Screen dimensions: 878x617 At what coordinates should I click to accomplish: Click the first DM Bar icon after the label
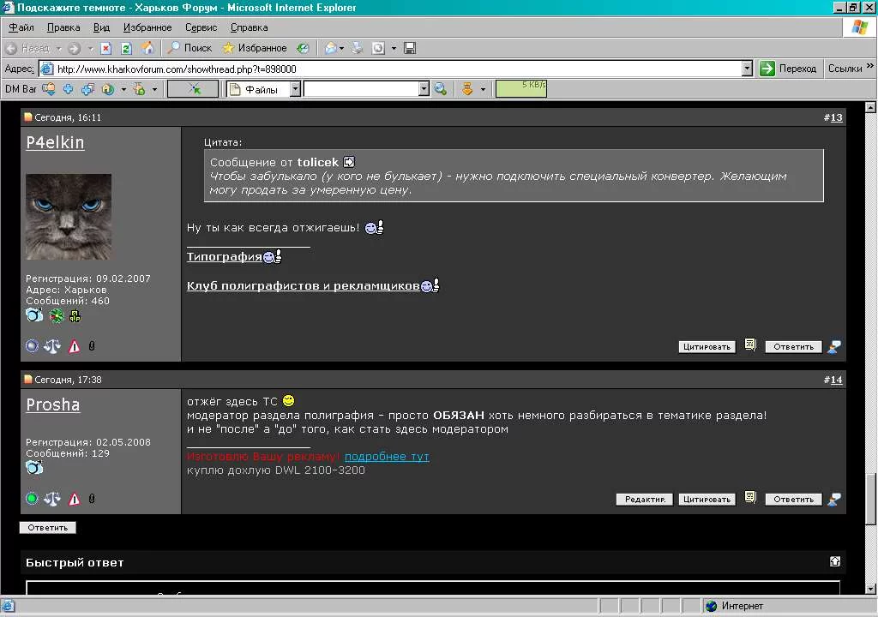tap(49, 89)
